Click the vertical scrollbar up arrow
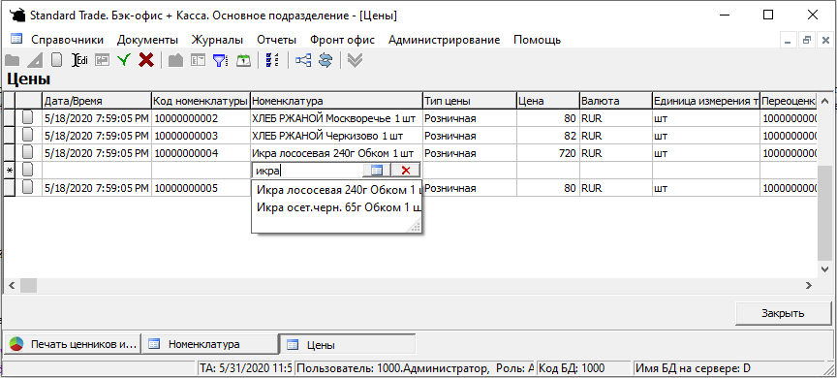Screen dimensions: 837x378 click(x=823, y=101)
